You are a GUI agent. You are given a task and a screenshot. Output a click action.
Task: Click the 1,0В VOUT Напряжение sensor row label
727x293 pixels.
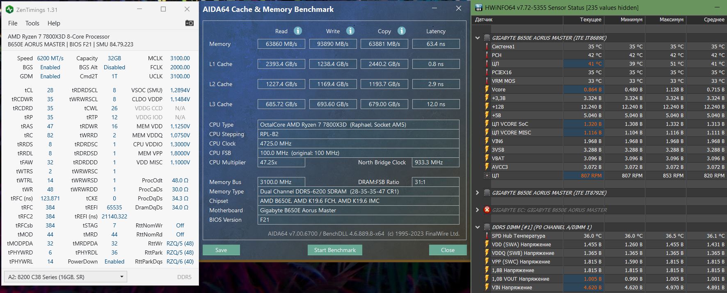[x=521, y=279]
